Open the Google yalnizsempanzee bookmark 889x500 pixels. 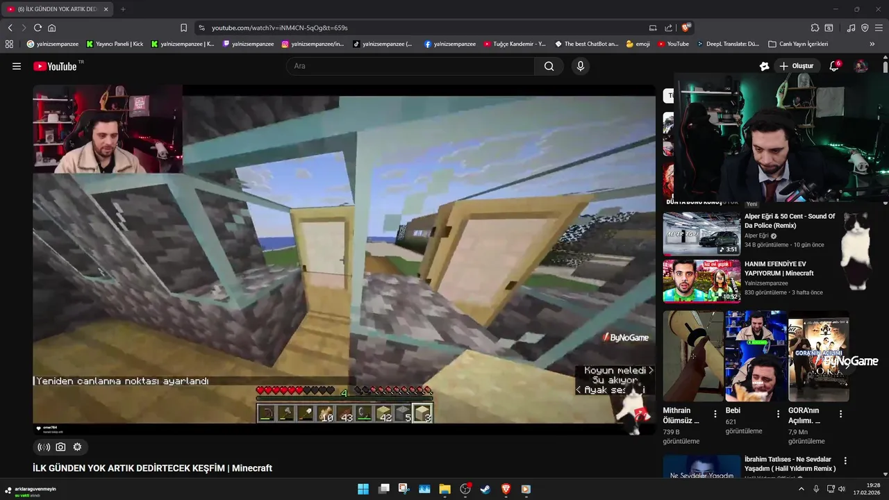(x=53, y=44)
